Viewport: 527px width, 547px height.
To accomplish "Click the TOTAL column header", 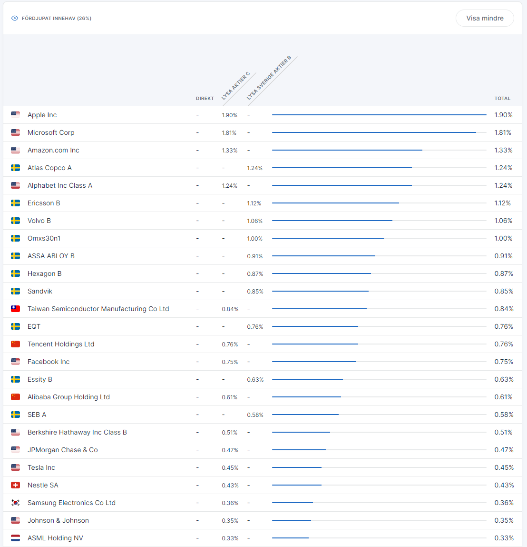I will 502,99.
